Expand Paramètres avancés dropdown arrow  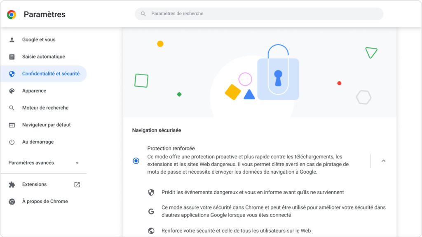coord(77,163)
